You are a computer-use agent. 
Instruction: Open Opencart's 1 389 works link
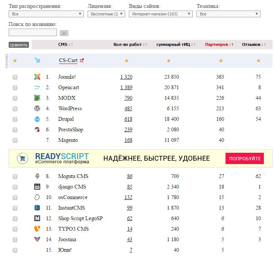126,87
